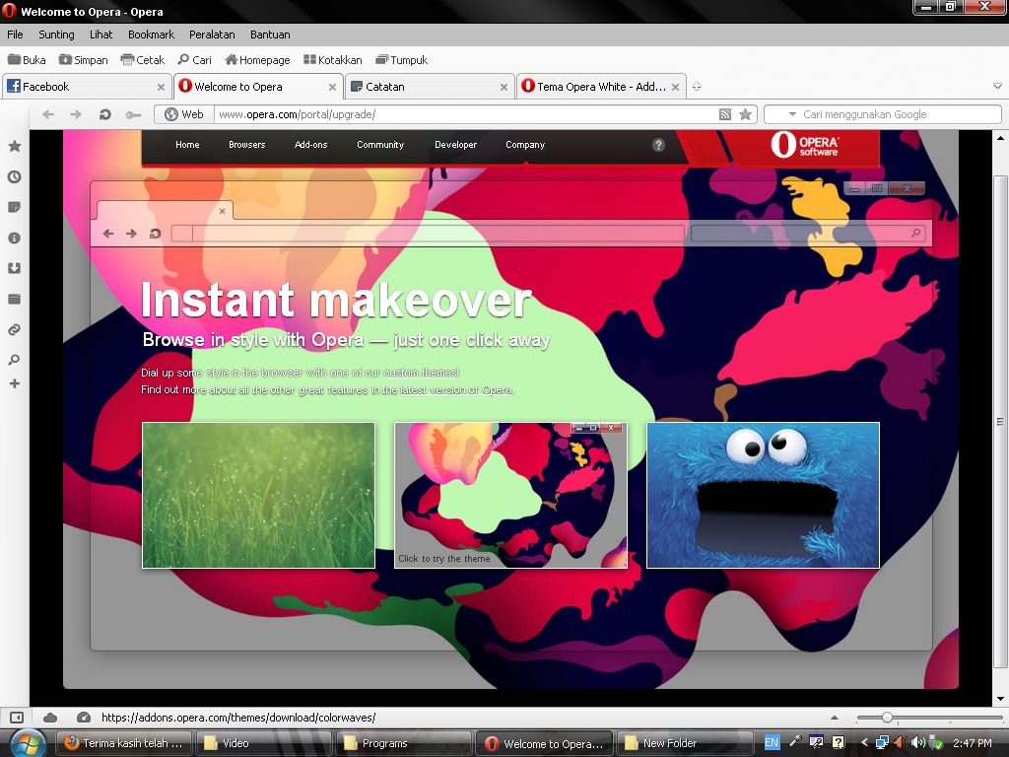
Task: Expand the zoom options arrow in status bar
Action: point(835,718)
